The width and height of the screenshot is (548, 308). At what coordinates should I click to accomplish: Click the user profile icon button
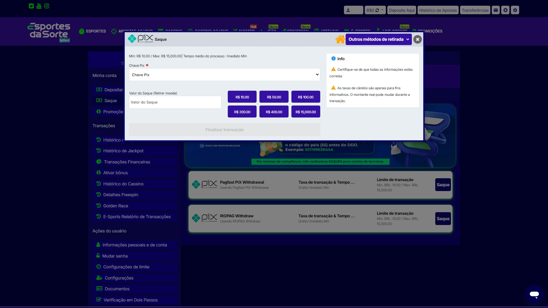click(x=353, y=10)
